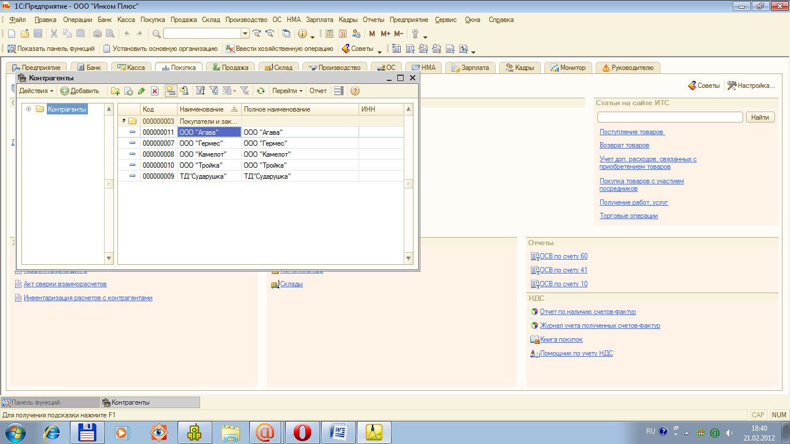Click Ввести хозяйственную операцию button
This screenshot has width=790, height=444.
coord(279,49)
